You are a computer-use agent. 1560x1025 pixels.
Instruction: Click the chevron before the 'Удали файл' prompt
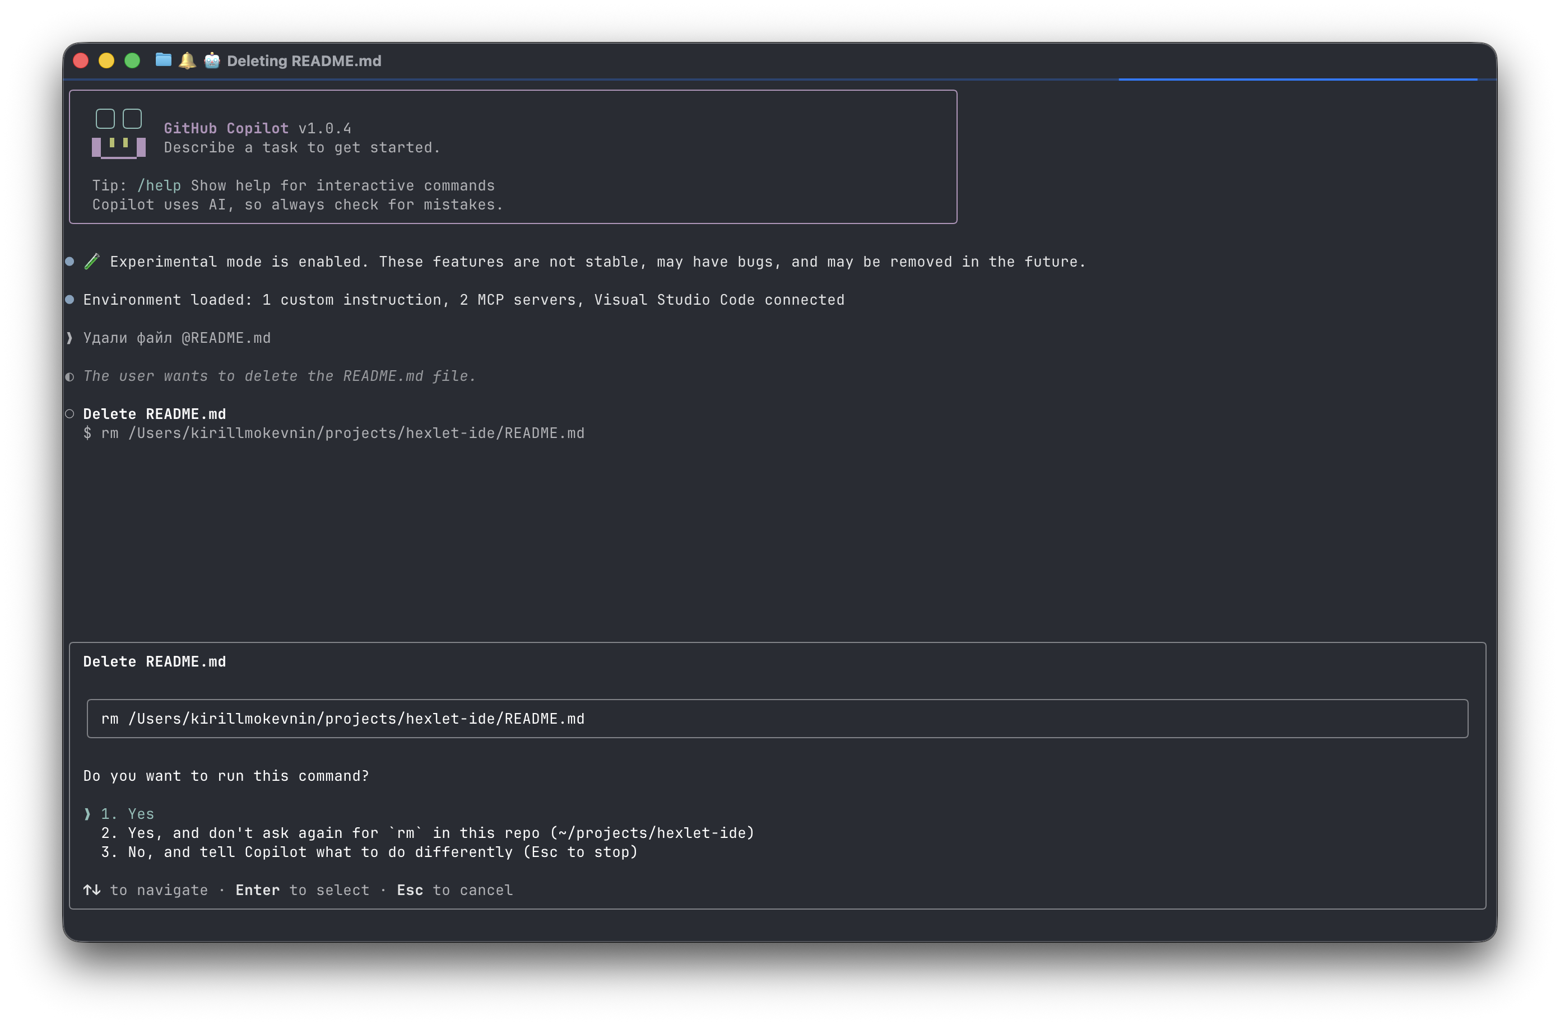69,338
